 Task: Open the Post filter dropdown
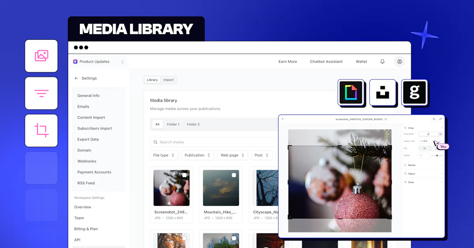click(x=262, y=155)
